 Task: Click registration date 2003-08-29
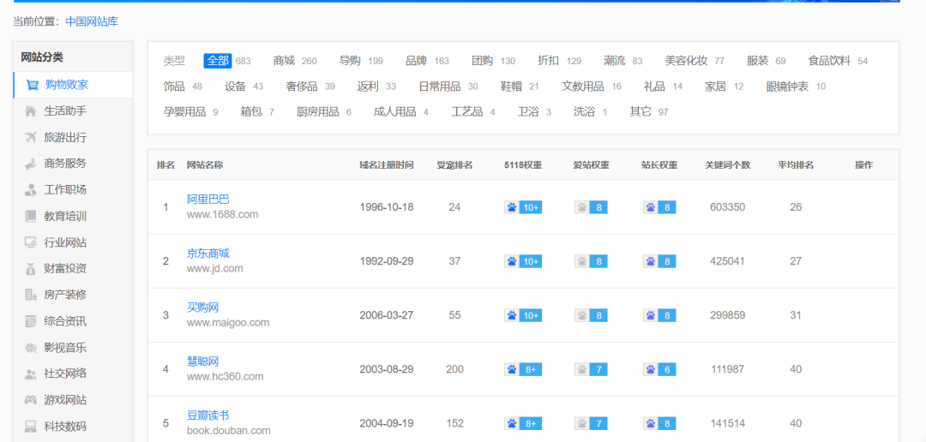pos(386,369)
